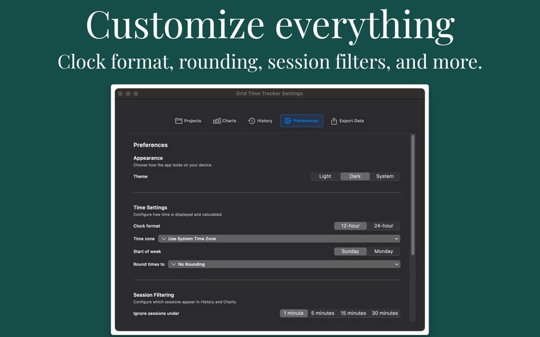Click the Preferences tab icon
540x337 pixels.
tap(288, 121)
